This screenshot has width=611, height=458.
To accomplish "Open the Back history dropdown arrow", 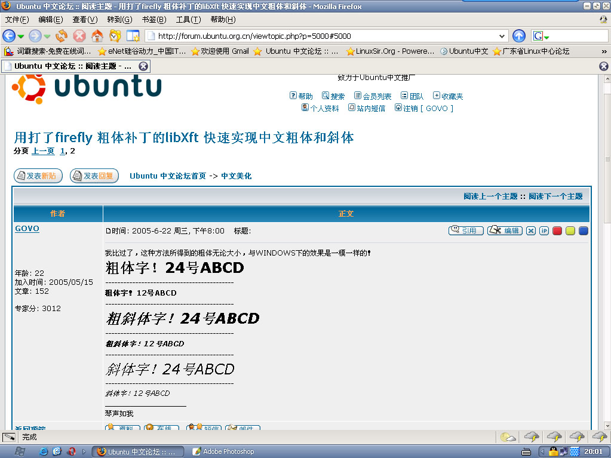I will tap(21, 36).
